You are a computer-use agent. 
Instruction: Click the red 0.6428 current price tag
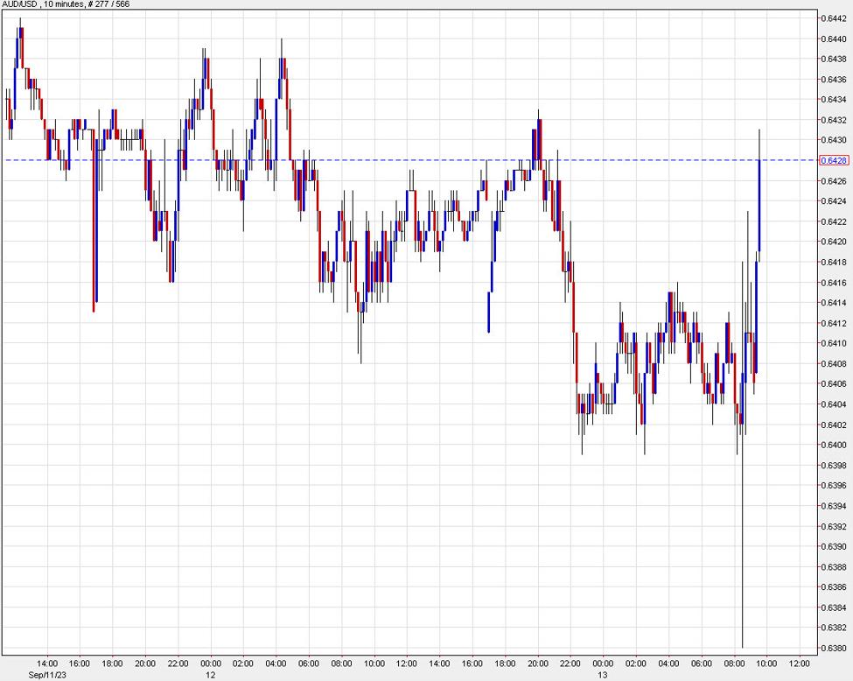[833, 161]
